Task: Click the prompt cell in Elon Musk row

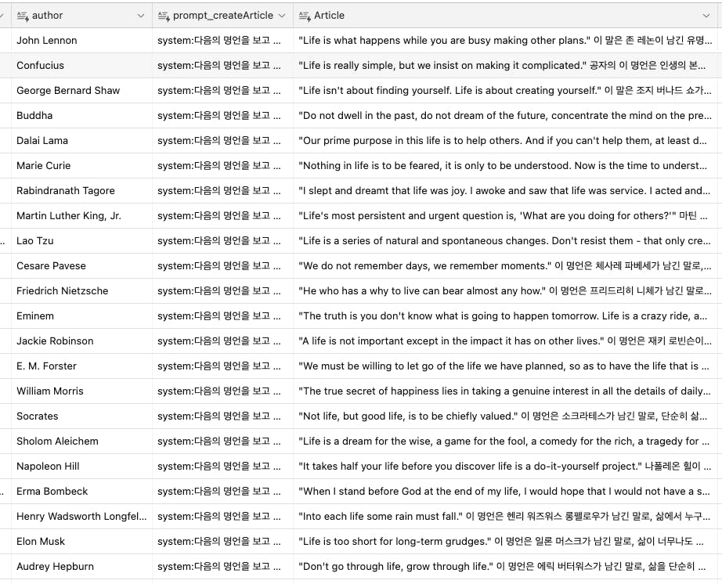Action: pyautogui.click(x=222, y=542)
